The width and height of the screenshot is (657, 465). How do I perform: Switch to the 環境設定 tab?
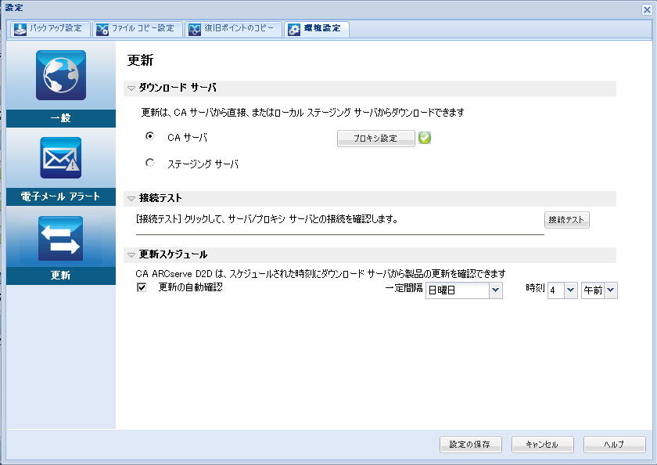click(x=317, y=29)
